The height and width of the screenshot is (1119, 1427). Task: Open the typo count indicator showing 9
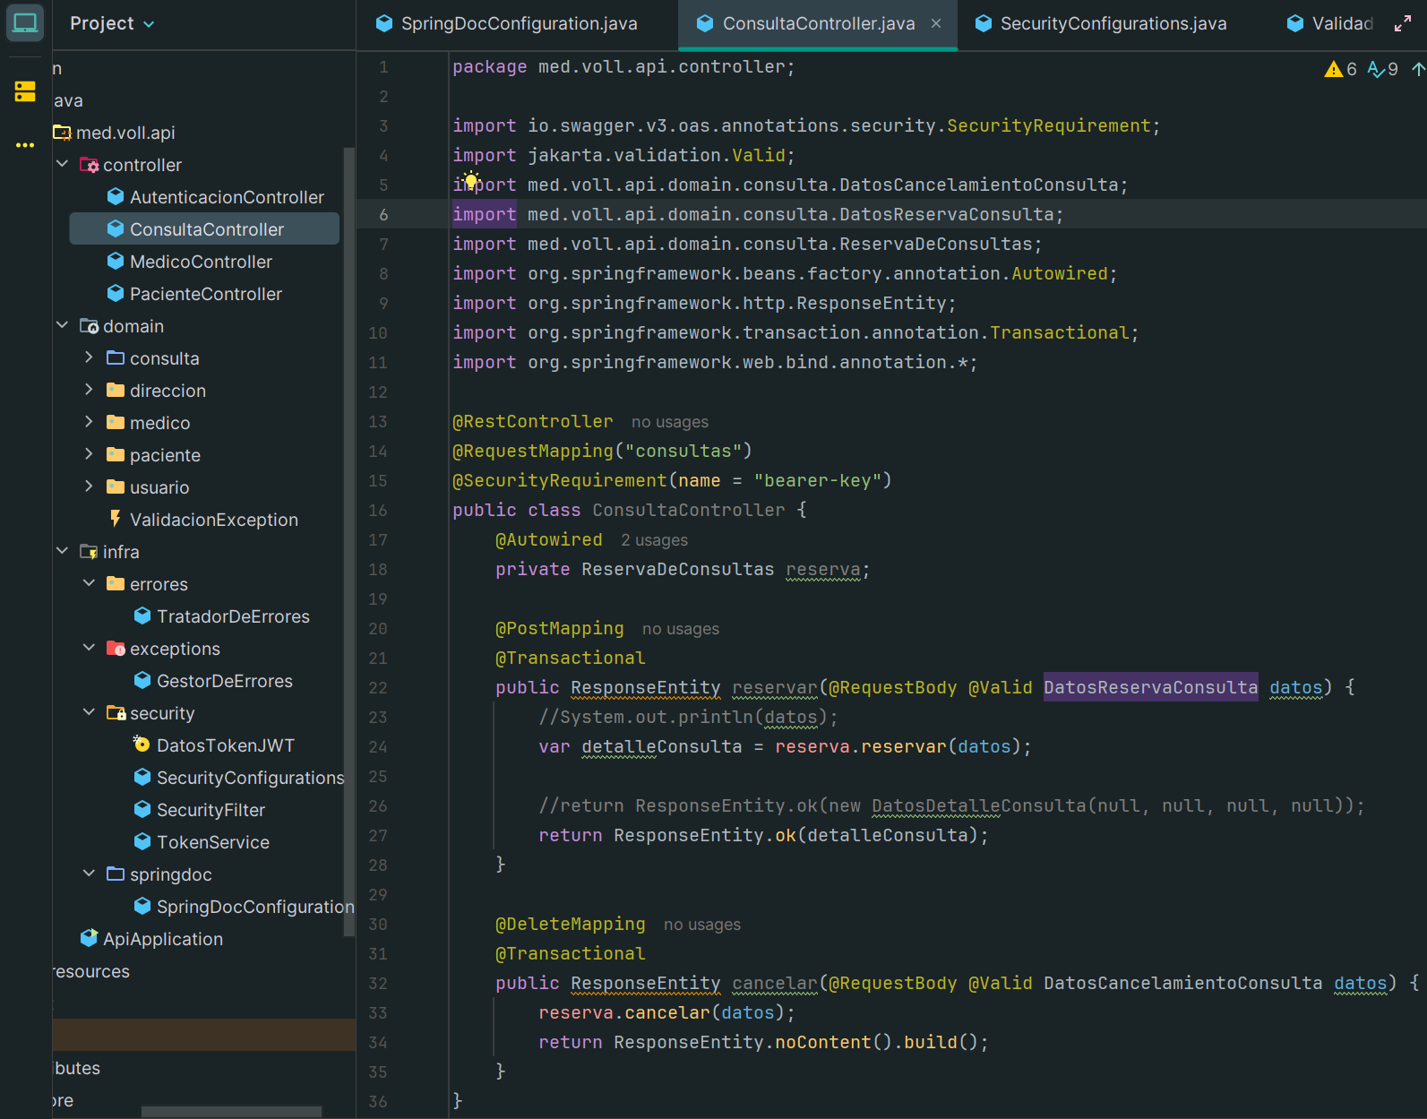click(x=1383, y=69)
